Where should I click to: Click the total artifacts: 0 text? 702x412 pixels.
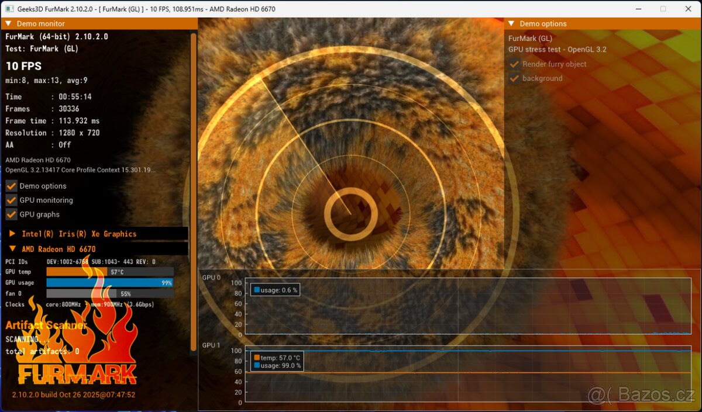click(42, 351)
